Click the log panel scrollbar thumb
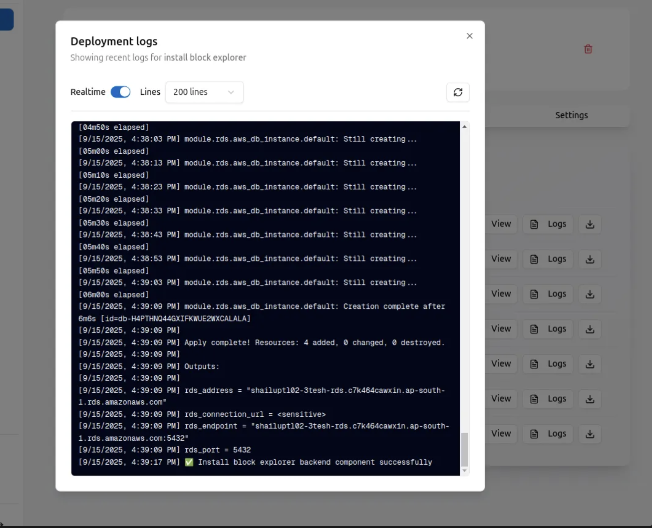Image resolution: width=652 pixels, height=528 pixels. [x=464, y=449]
